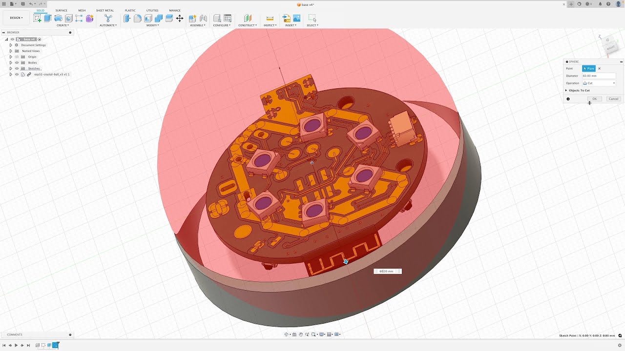Click the Orbit navigation icon
The width and height of the screenshot is (625, 351).
point(287,334)
